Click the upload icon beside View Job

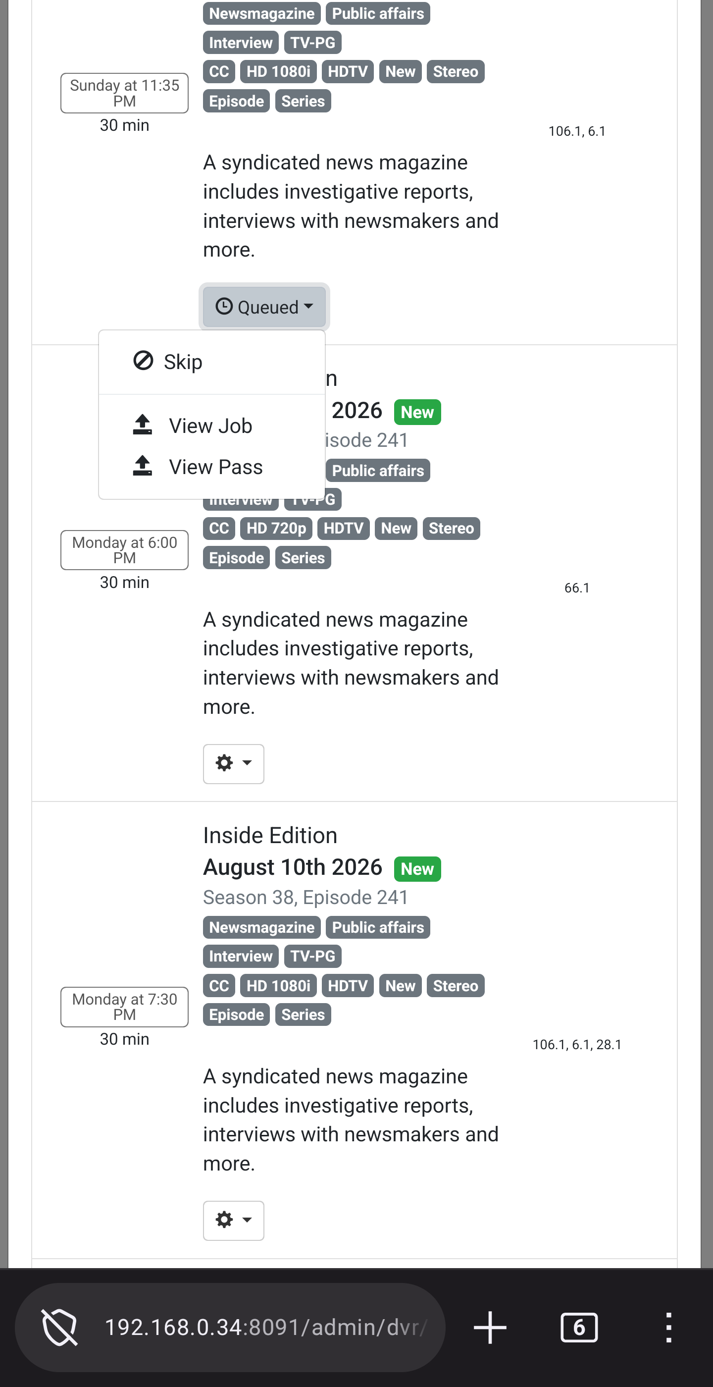pyautogui.click(x=143, y=425)
